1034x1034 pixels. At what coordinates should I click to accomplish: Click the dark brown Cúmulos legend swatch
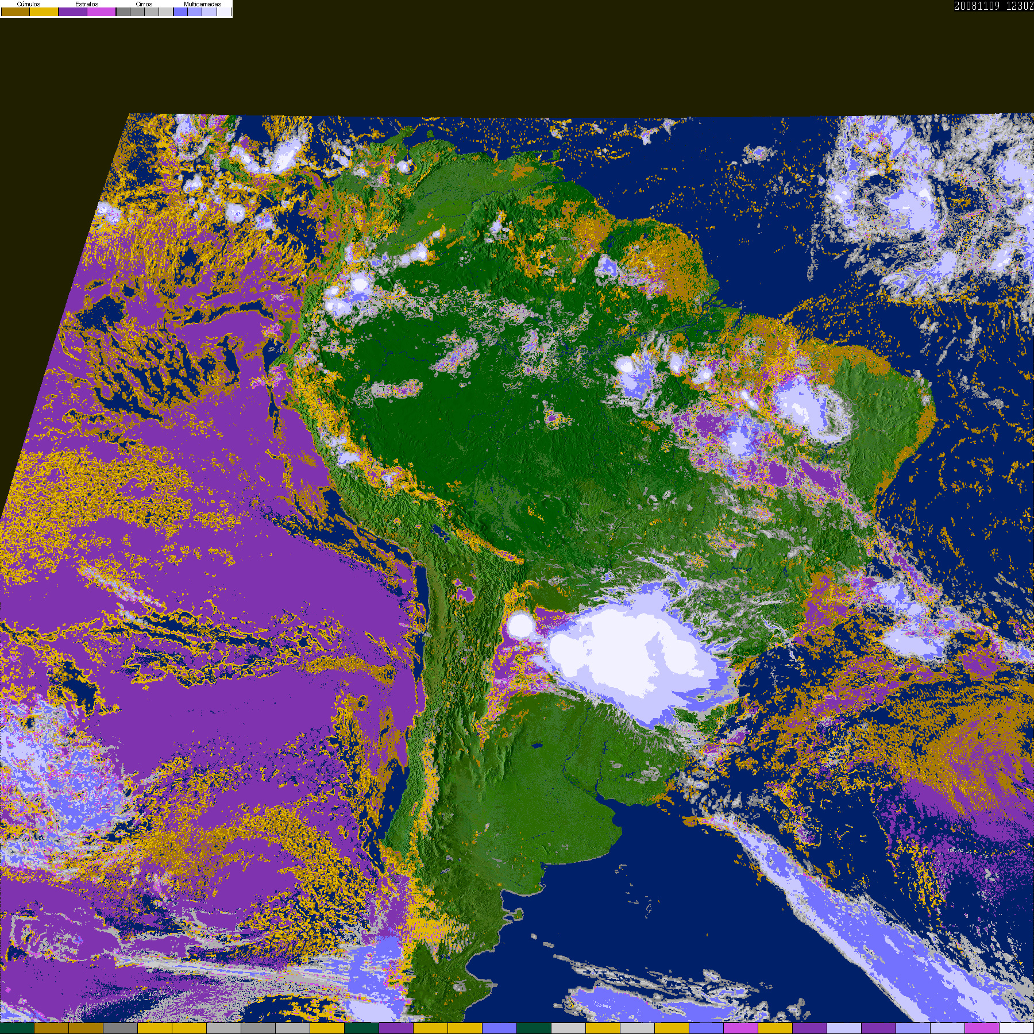click(16, 11)
